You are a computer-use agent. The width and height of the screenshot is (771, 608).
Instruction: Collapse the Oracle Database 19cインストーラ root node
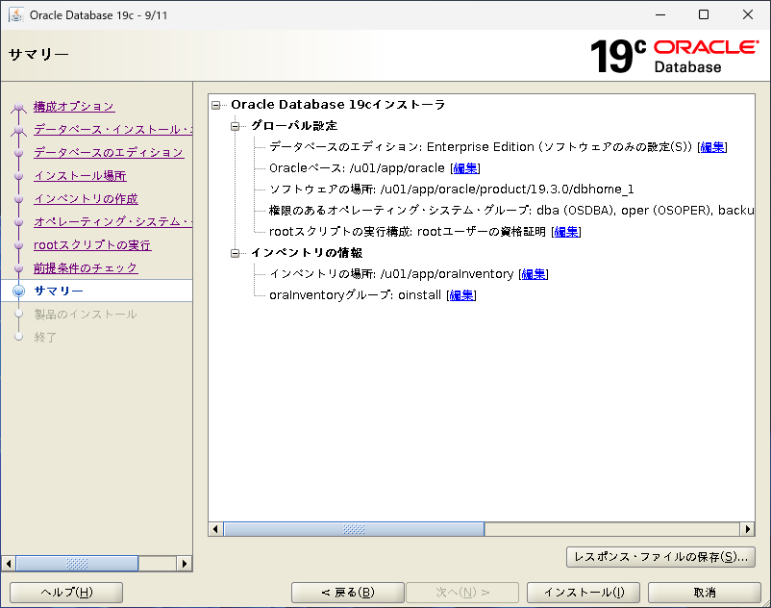(216, 105)
